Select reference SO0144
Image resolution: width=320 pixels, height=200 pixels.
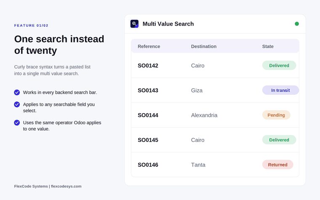pos(148,115)
